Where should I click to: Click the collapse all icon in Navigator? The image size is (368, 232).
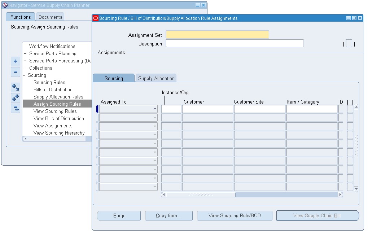[x=16, y=108]
